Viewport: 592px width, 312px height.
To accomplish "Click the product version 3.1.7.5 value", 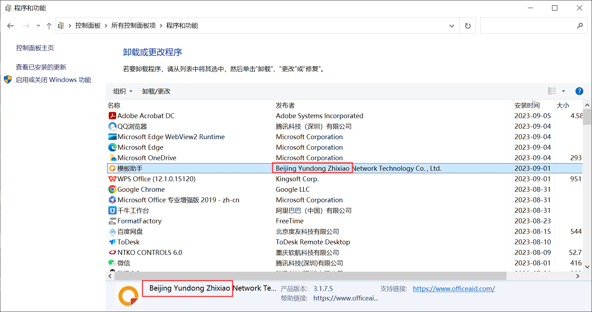I will tap(323, 289).
